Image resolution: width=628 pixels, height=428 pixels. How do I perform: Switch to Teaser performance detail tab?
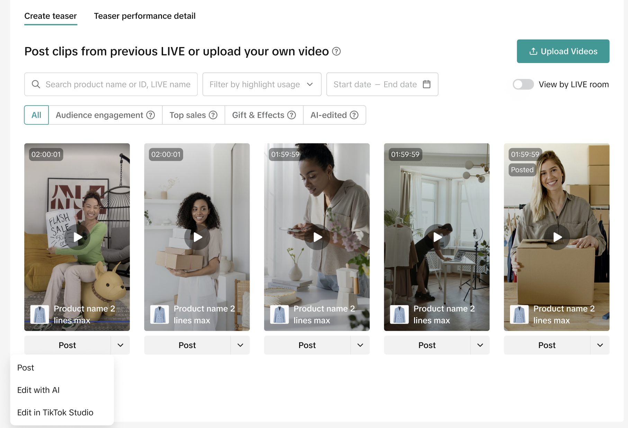click(x=145, y=16)
